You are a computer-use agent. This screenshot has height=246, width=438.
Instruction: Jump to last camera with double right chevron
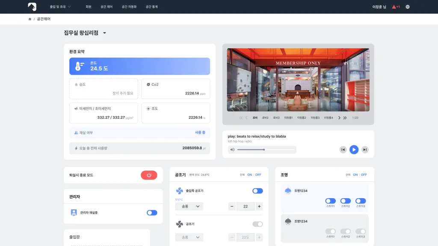pos(345,118)
